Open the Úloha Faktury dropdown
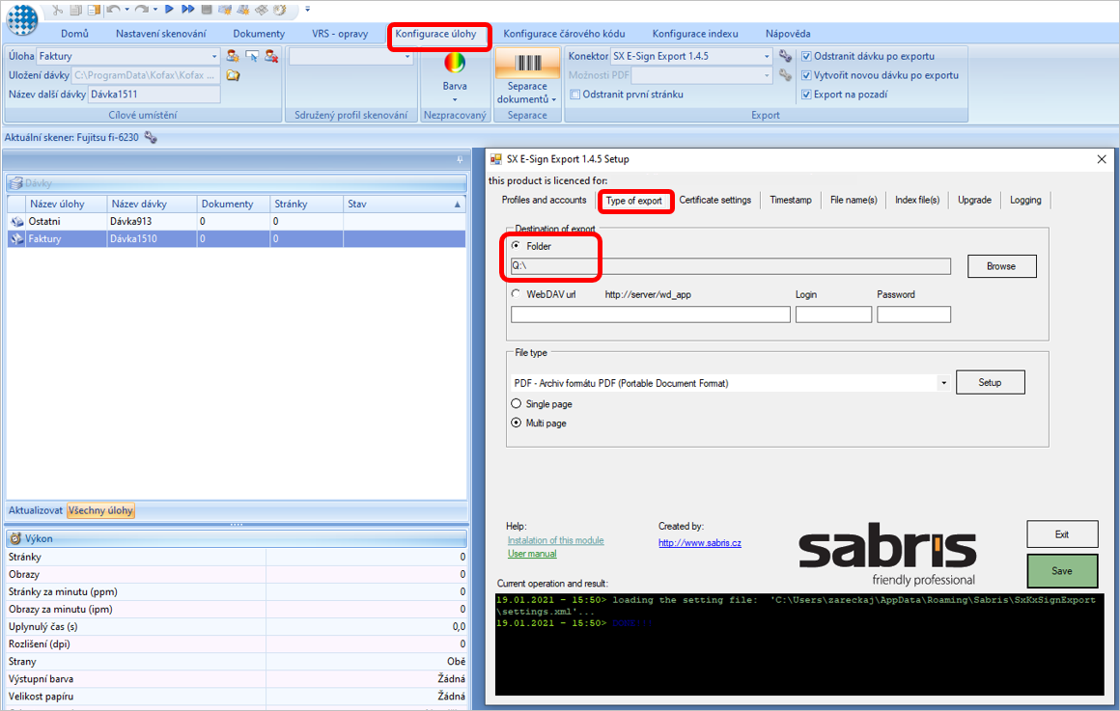The height and width of the screenshot is (711, 1120). pyautogui.click(x=213, y=56)
